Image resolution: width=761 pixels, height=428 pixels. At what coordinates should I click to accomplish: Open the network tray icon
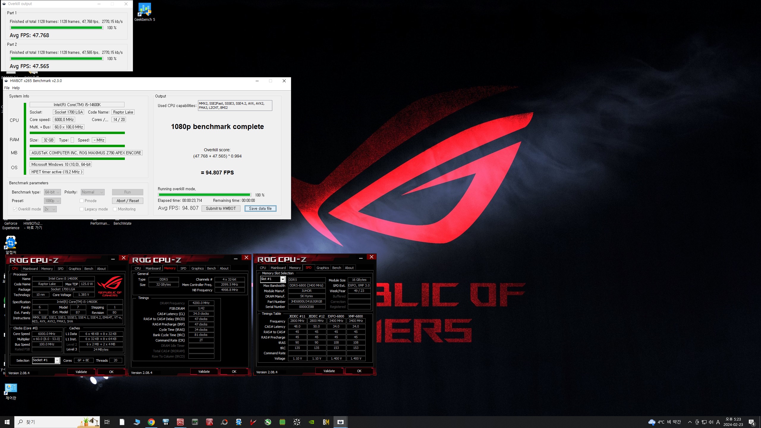(x=704, y=422)
